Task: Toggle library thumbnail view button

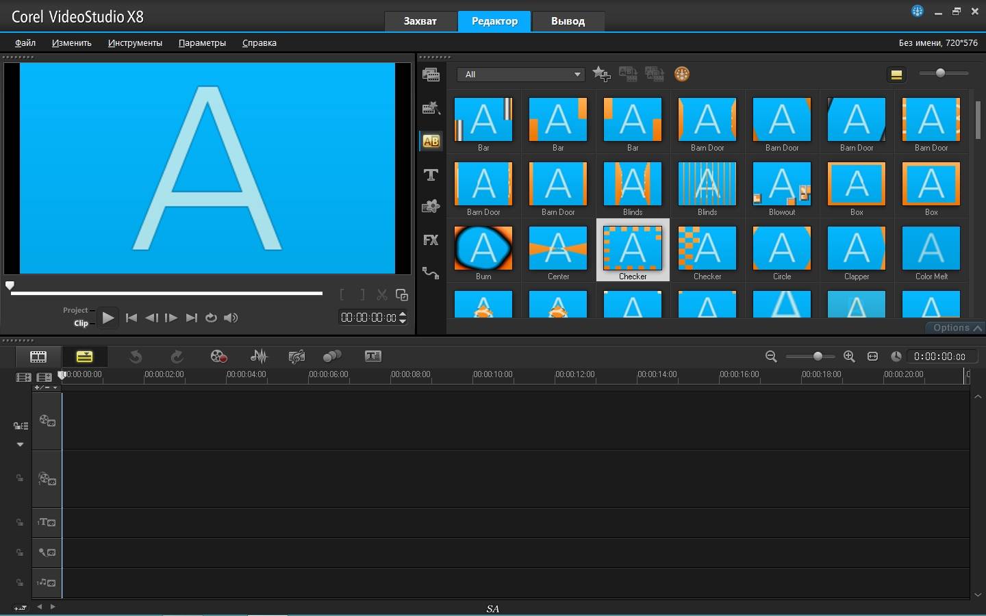Action: 896,75
